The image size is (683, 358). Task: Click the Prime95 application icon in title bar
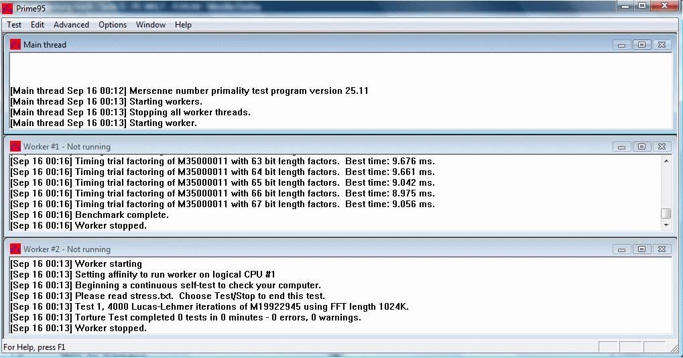click(x=7, y=8)
